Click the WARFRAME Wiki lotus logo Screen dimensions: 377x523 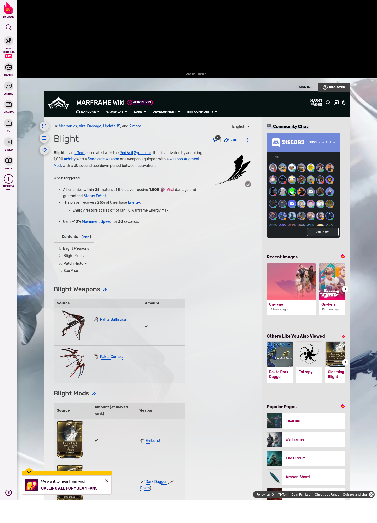59,103
